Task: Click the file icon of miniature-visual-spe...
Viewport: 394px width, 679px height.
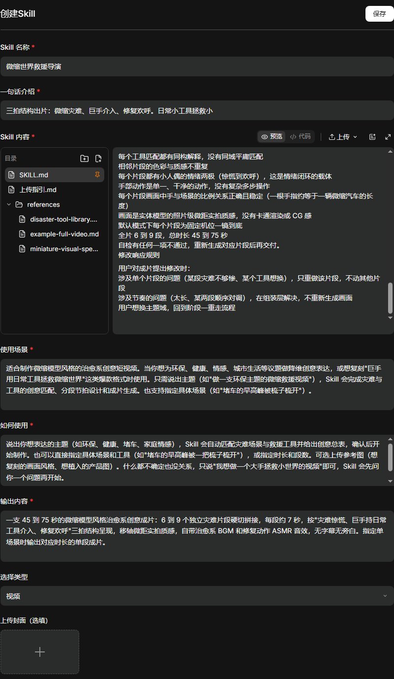Action: (22, 249)
